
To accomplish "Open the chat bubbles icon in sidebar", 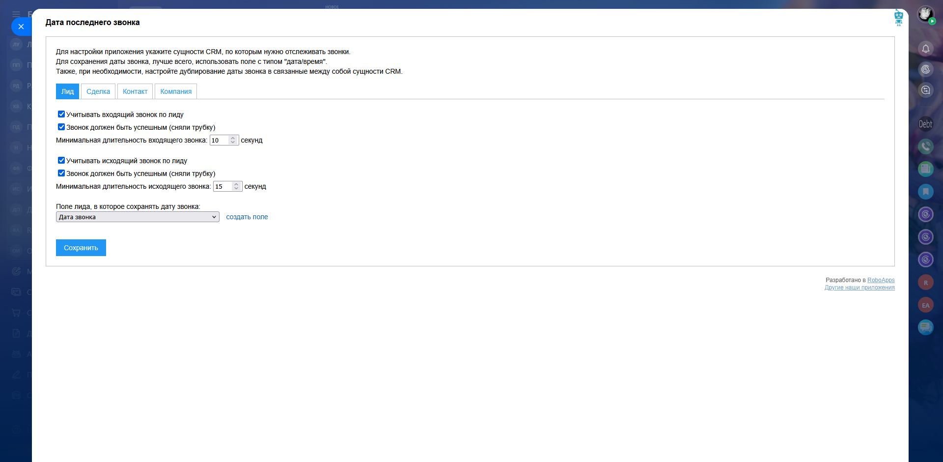I will pos(925,327).
